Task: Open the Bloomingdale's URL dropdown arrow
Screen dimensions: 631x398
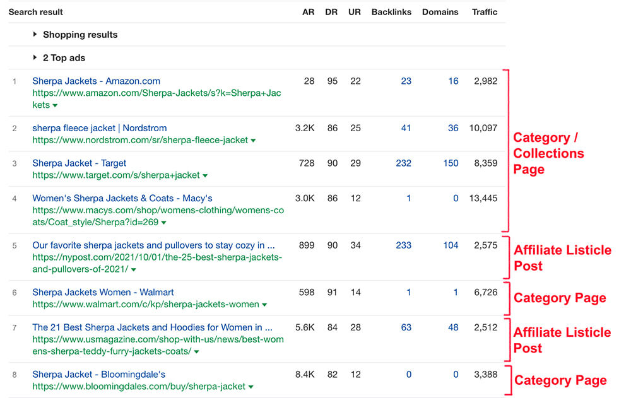Action: (x=251, y=387)
